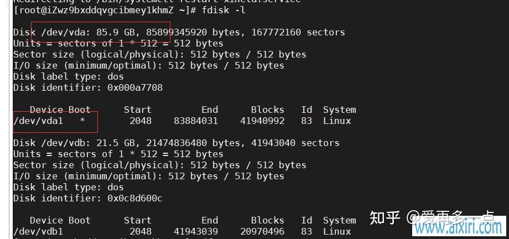
Task: Click the first Disk label type: dos line
Action: (69, 77)
